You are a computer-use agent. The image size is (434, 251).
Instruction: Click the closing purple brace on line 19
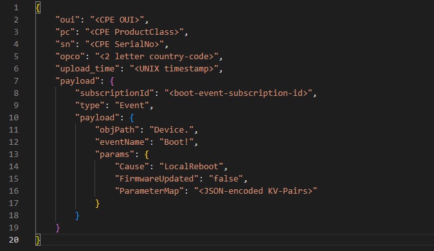click(x=58, y=228)
